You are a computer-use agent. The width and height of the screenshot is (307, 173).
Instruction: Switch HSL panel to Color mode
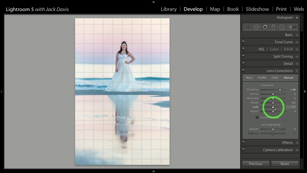coord(274,49)
